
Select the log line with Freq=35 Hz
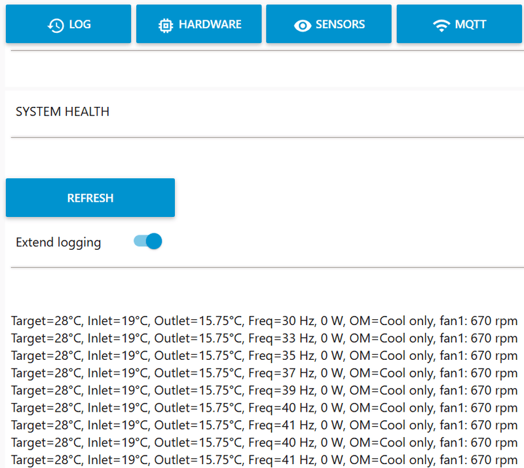coord(265,356)
